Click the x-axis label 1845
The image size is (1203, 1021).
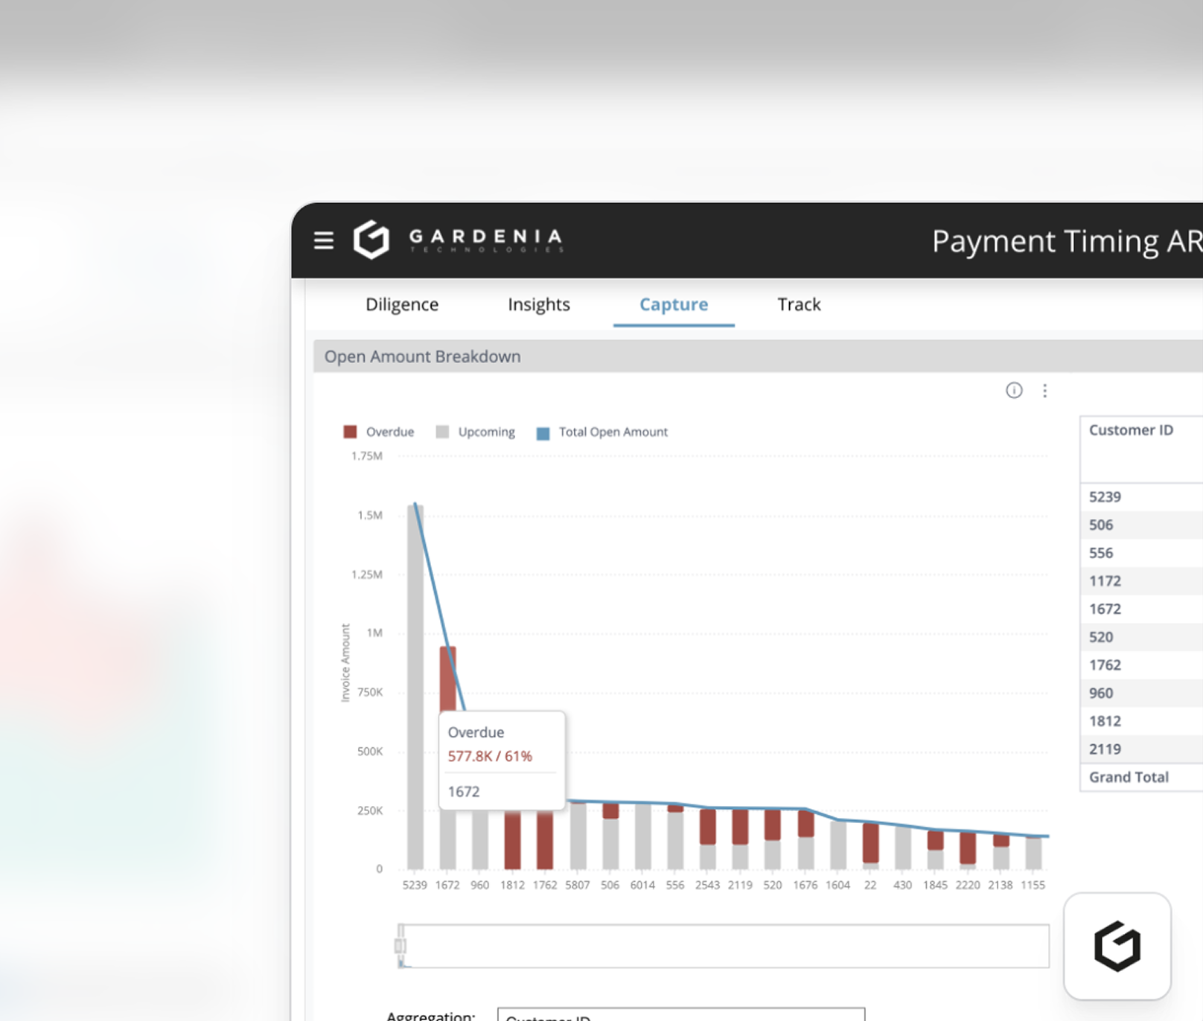click(x=935, y=885)
